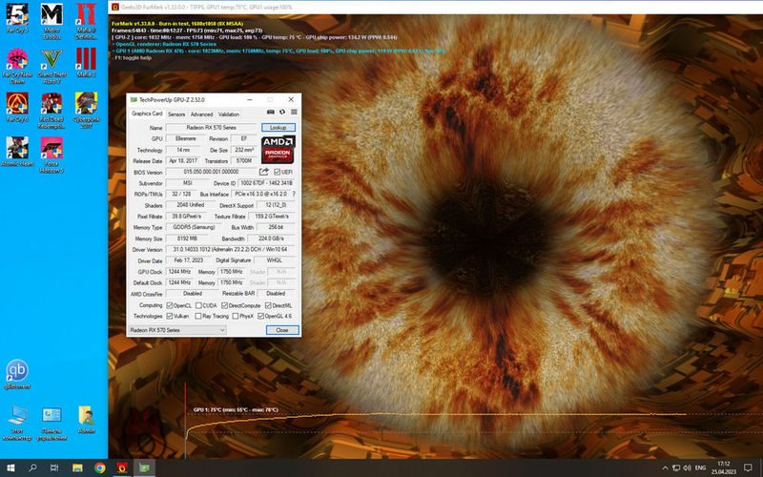This screenshot has height=477, width=763.
Task: Open Google Chrome from the taskbar
Action: click(x=100, y=467)
